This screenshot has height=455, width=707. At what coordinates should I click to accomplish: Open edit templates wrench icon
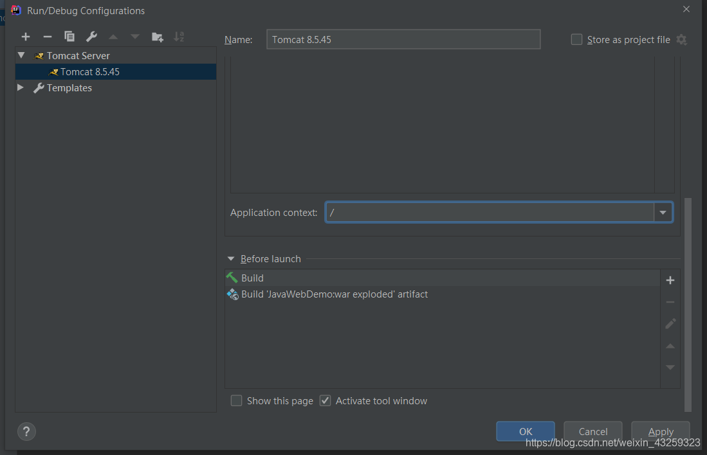91,37
